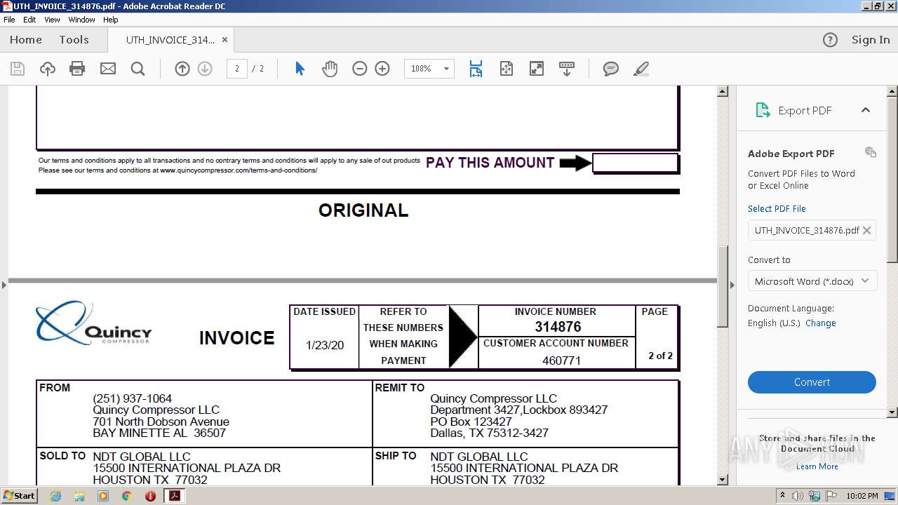Click the document scrollbar down arrow
Screen dimensions: 898x505
coord(723,480)
